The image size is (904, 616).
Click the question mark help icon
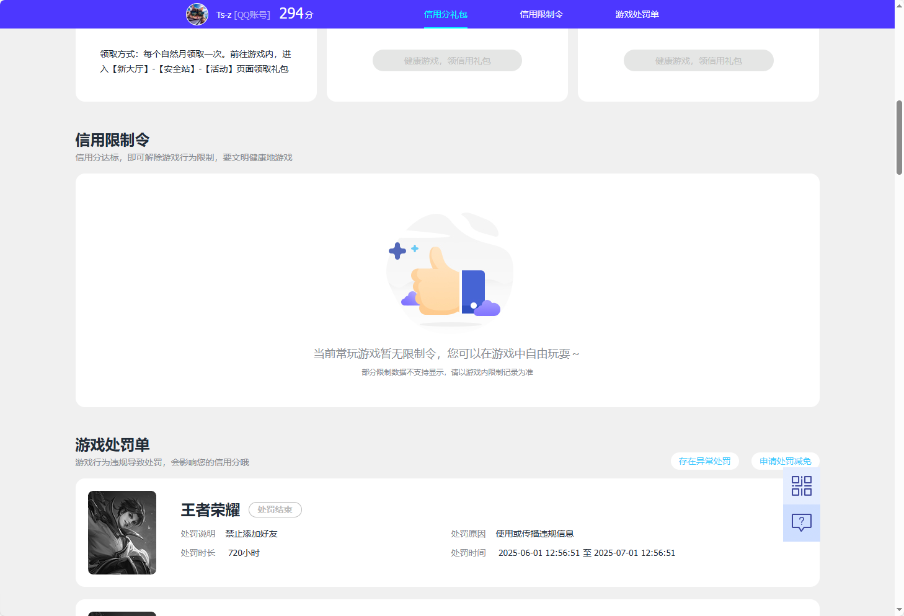coord(801,522)
